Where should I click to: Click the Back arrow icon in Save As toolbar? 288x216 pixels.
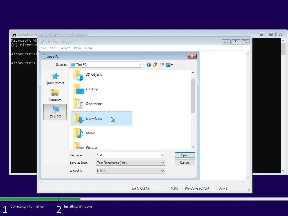coord(148,65)
